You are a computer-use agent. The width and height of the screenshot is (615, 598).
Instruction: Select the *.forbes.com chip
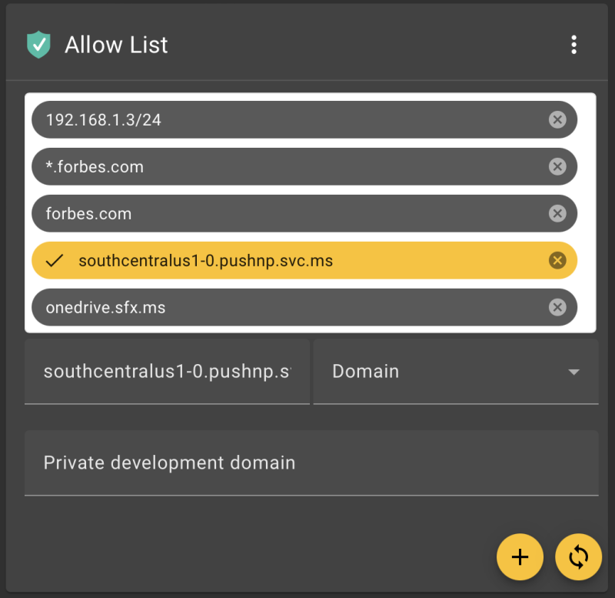pos(231,166)
